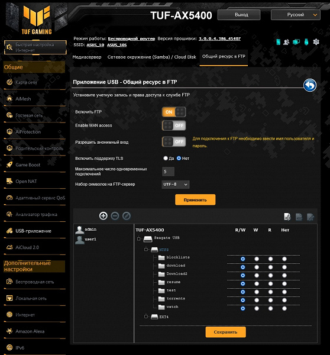330x355 pixels.
Task: Open the Русский language dropdown
Action: click(296, 15)
